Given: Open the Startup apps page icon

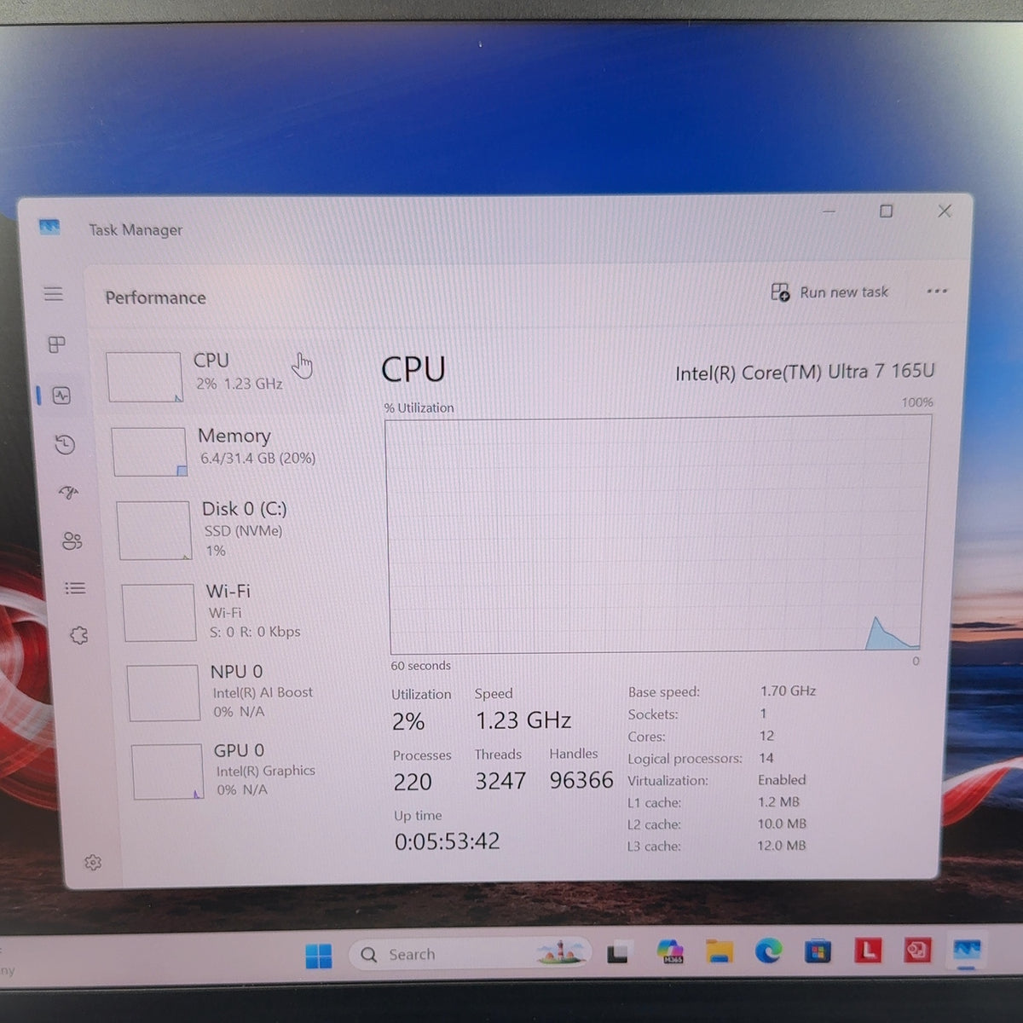Looking at the screenshot, I should pos(68,493).
